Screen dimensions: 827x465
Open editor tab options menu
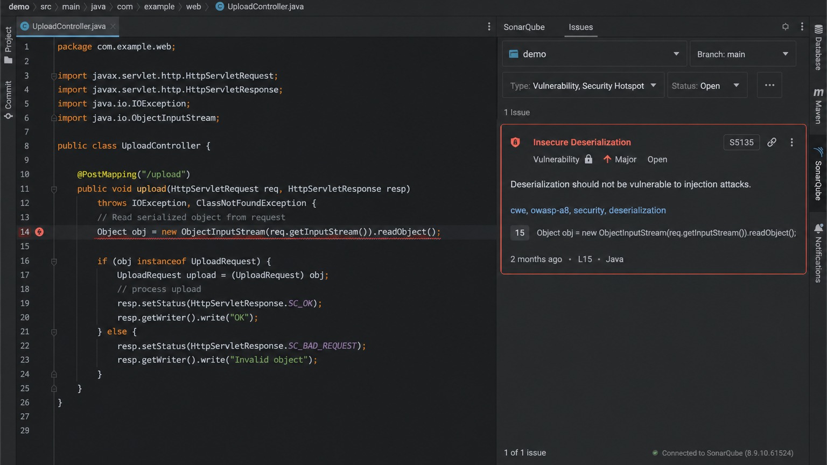tap(489, 26)
